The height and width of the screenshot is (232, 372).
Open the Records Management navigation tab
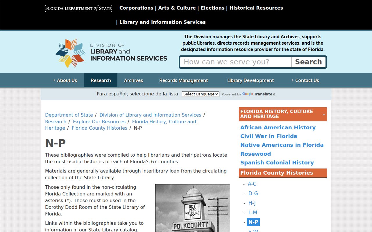[x=183, y=80]
